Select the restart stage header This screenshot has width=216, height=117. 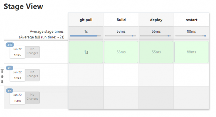[x=191, y=20]
